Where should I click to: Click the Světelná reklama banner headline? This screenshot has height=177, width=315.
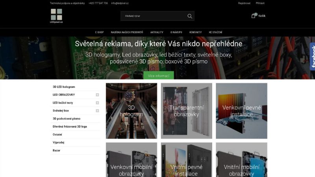[x=159, y=44]
